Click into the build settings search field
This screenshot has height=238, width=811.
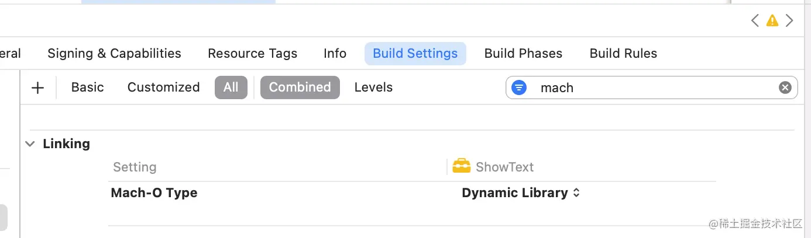[650, 87]
